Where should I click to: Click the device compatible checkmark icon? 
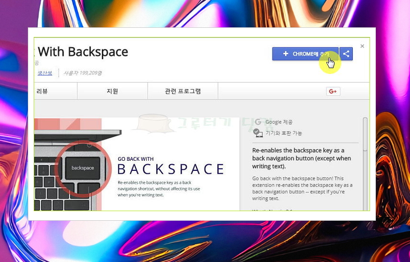coord(258,133)
